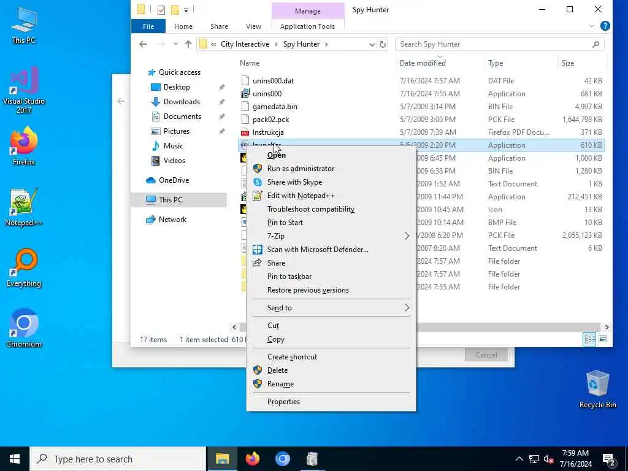Select OneDrive in the navigation pane
The width and height of the screenshot is (628, 471).
point(174,180)
